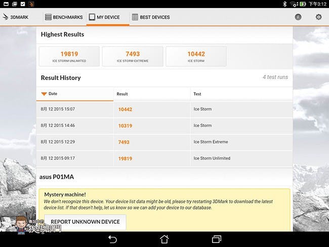This screenshot has width=329, height=247.
Task: Open Android recent apps icon
Action: pyautogui.click(x=217, y=239)
